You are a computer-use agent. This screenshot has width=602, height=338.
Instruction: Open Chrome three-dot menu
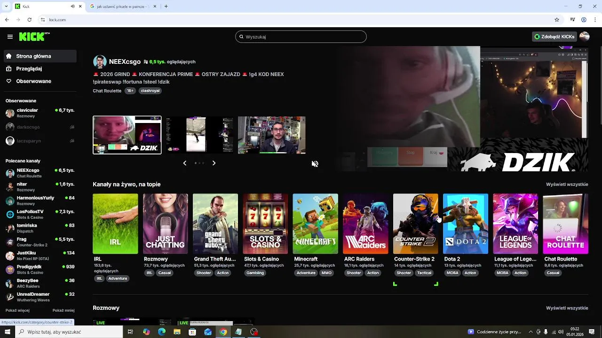pyautogui.click(x=595, y=20)
